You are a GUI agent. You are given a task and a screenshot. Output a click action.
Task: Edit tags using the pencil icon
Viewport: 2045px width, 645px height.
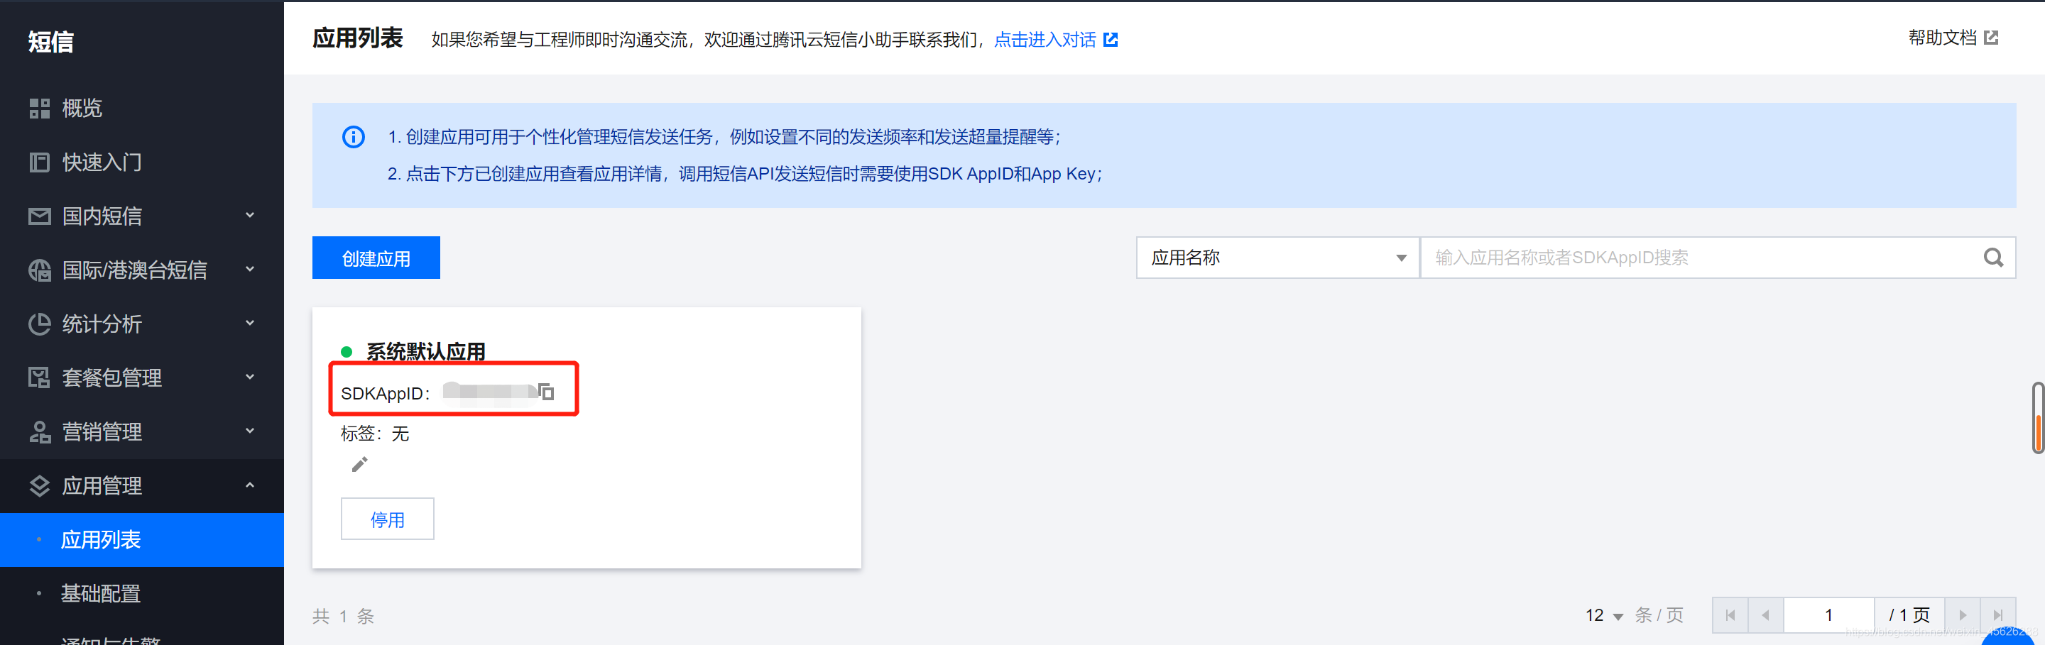(359, 464)
